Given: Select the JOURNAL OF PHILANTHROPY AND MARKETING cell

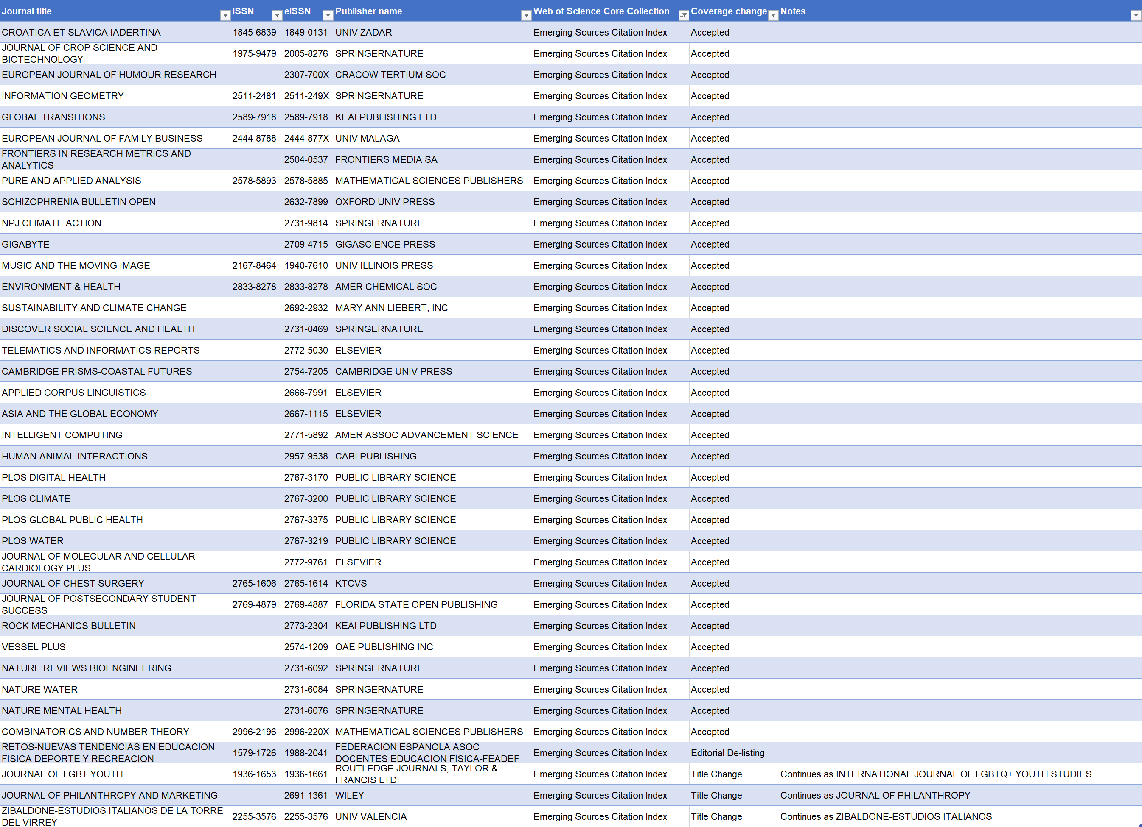Looking at the screenshot, I should click(115, 795).
